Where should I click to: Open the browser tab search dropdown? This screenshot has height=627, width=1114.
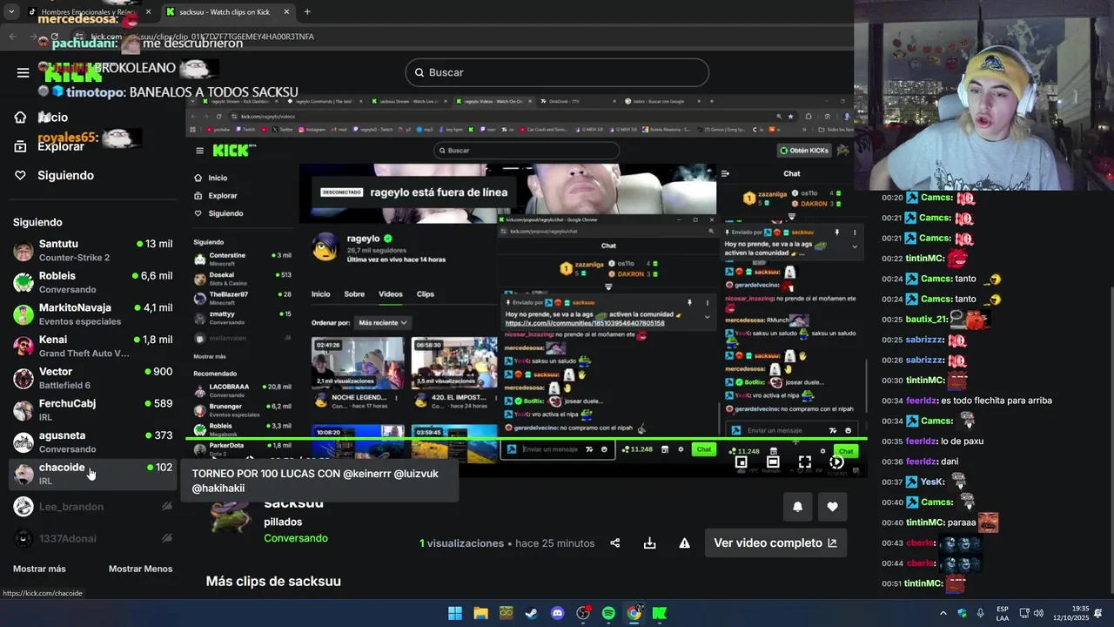(10, 12)
